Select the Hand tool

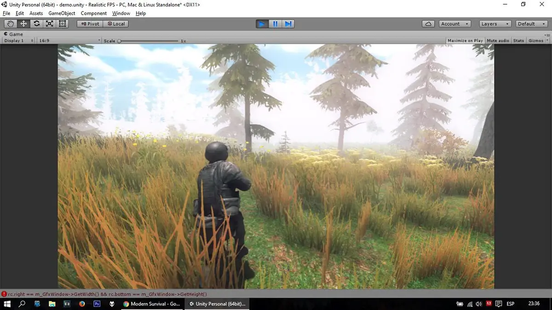click(x=11, y=24)
